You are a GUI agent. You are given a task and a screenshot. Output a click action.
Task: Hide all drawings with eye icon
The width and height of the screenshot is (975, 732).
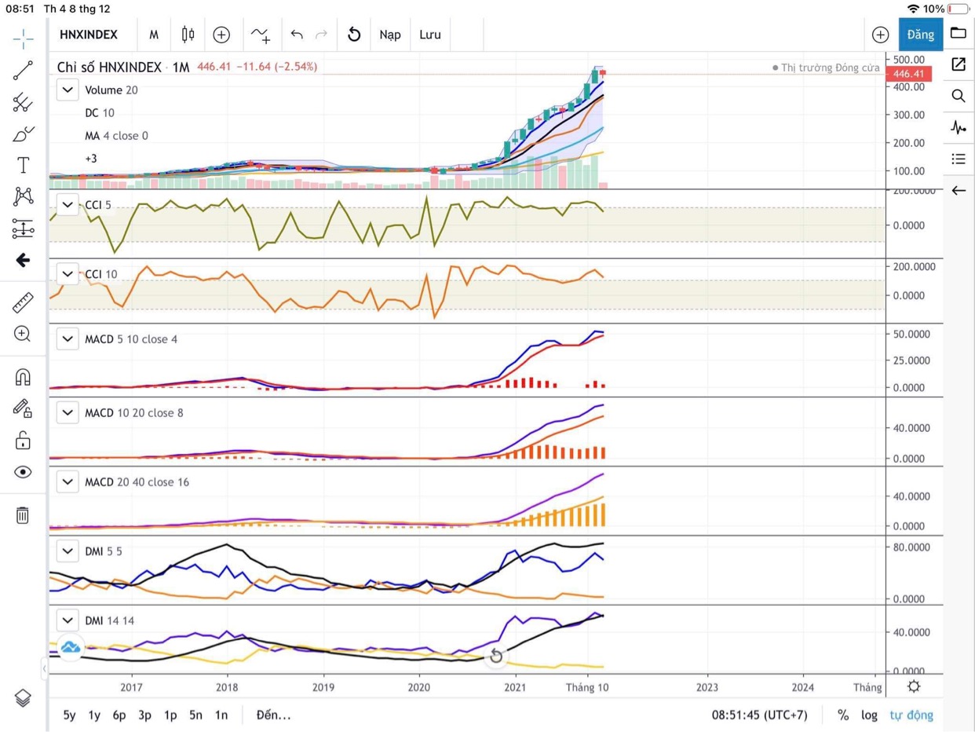[x=23, y=472]
